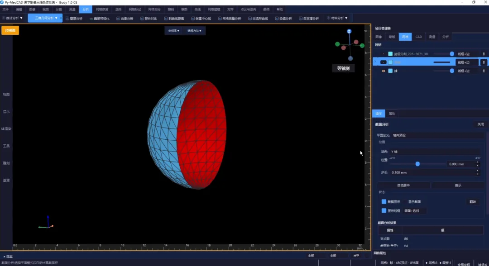Click the 全局坐标 status bar button

pos(464,264)
